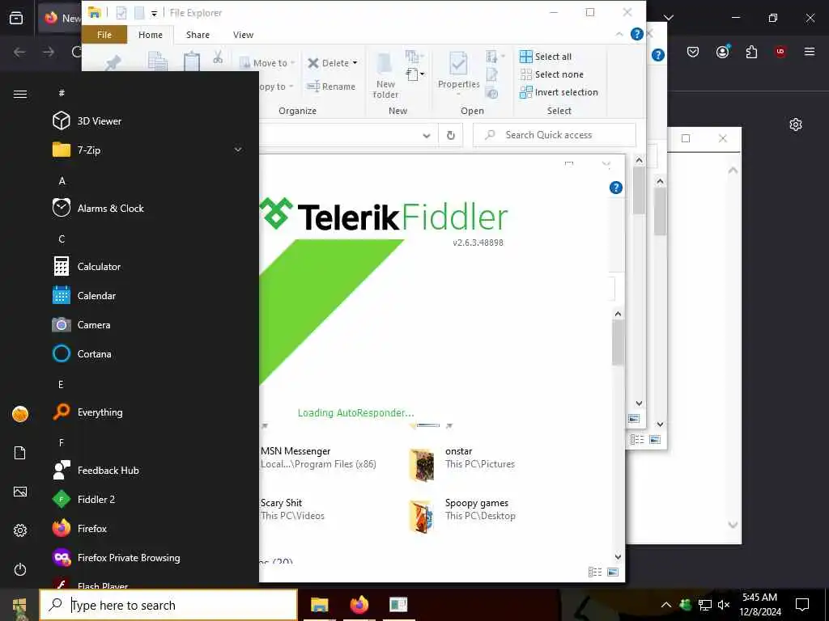Collapse the File Explorer ribbon chevron
This screenshot has width=829, height=621.
[x=619, y=34]
